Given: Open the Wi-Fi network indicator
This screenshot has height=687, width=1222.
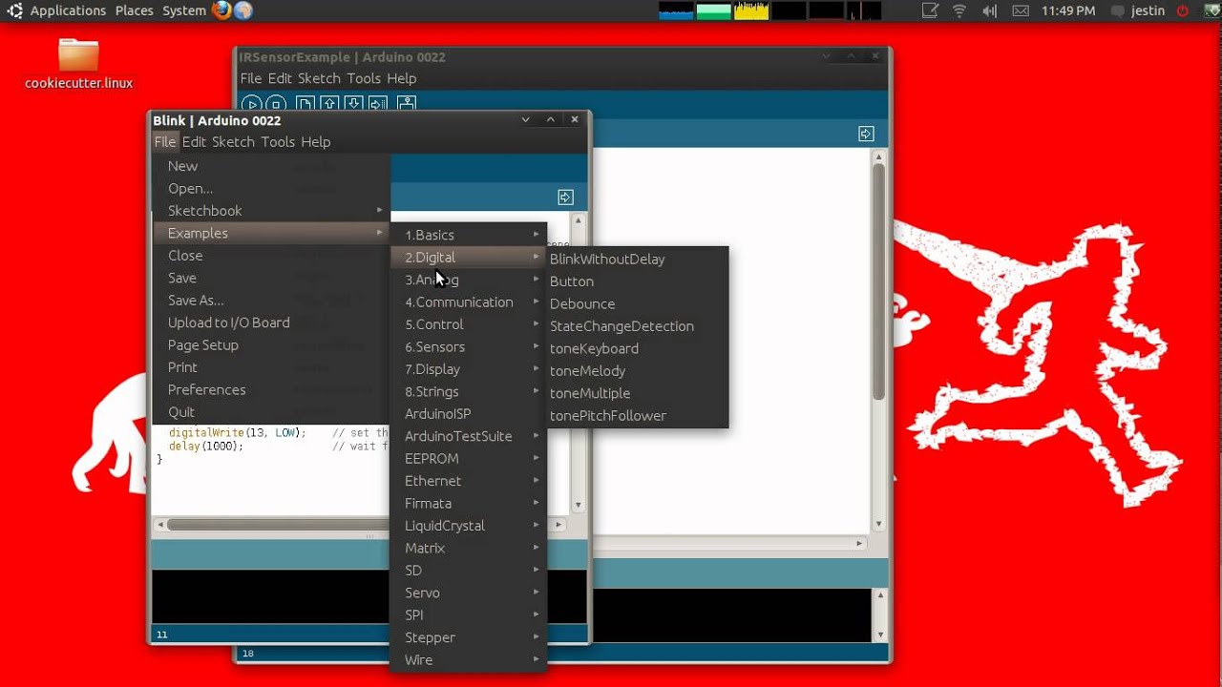Looking at the screenshot, I should tap(959, 11).
